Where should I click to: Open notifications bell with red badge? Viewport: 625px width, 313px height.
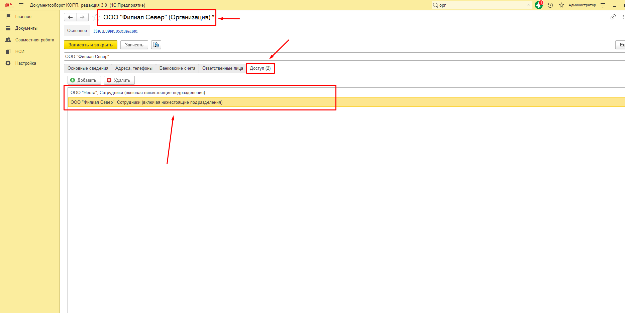pyautogui.click(x=539, y=5)
